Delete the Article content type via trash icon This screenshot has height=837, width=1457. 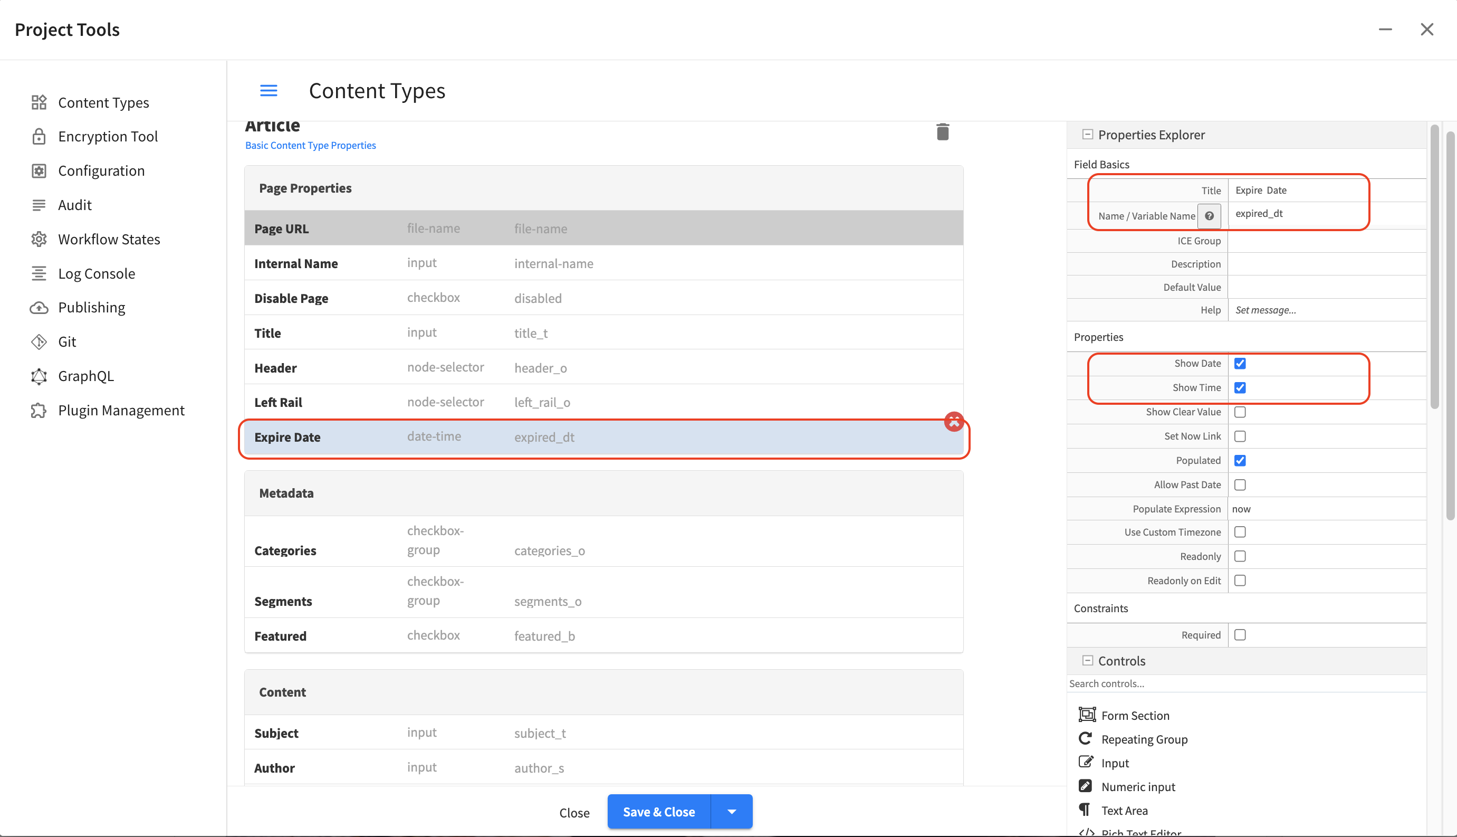tap(942, 131)
